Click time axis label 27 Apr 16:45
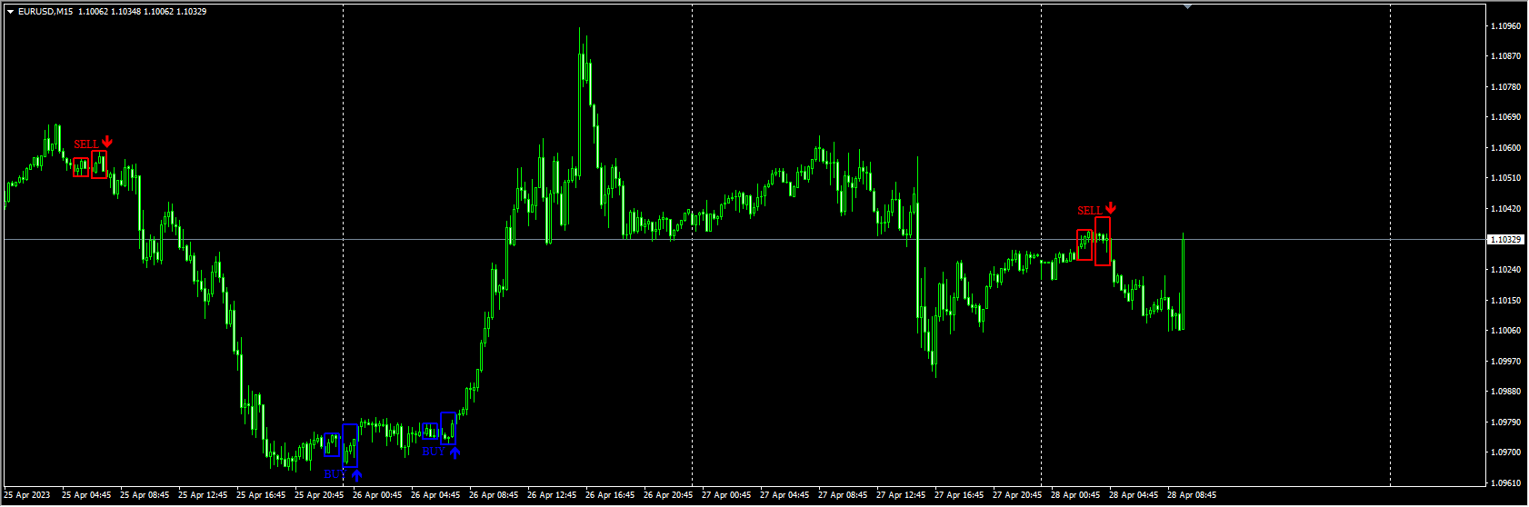1529x507 pixels. (x=959, y=495)
